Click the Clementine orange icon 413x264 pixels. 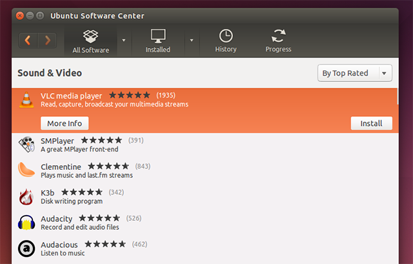point(26,170)
